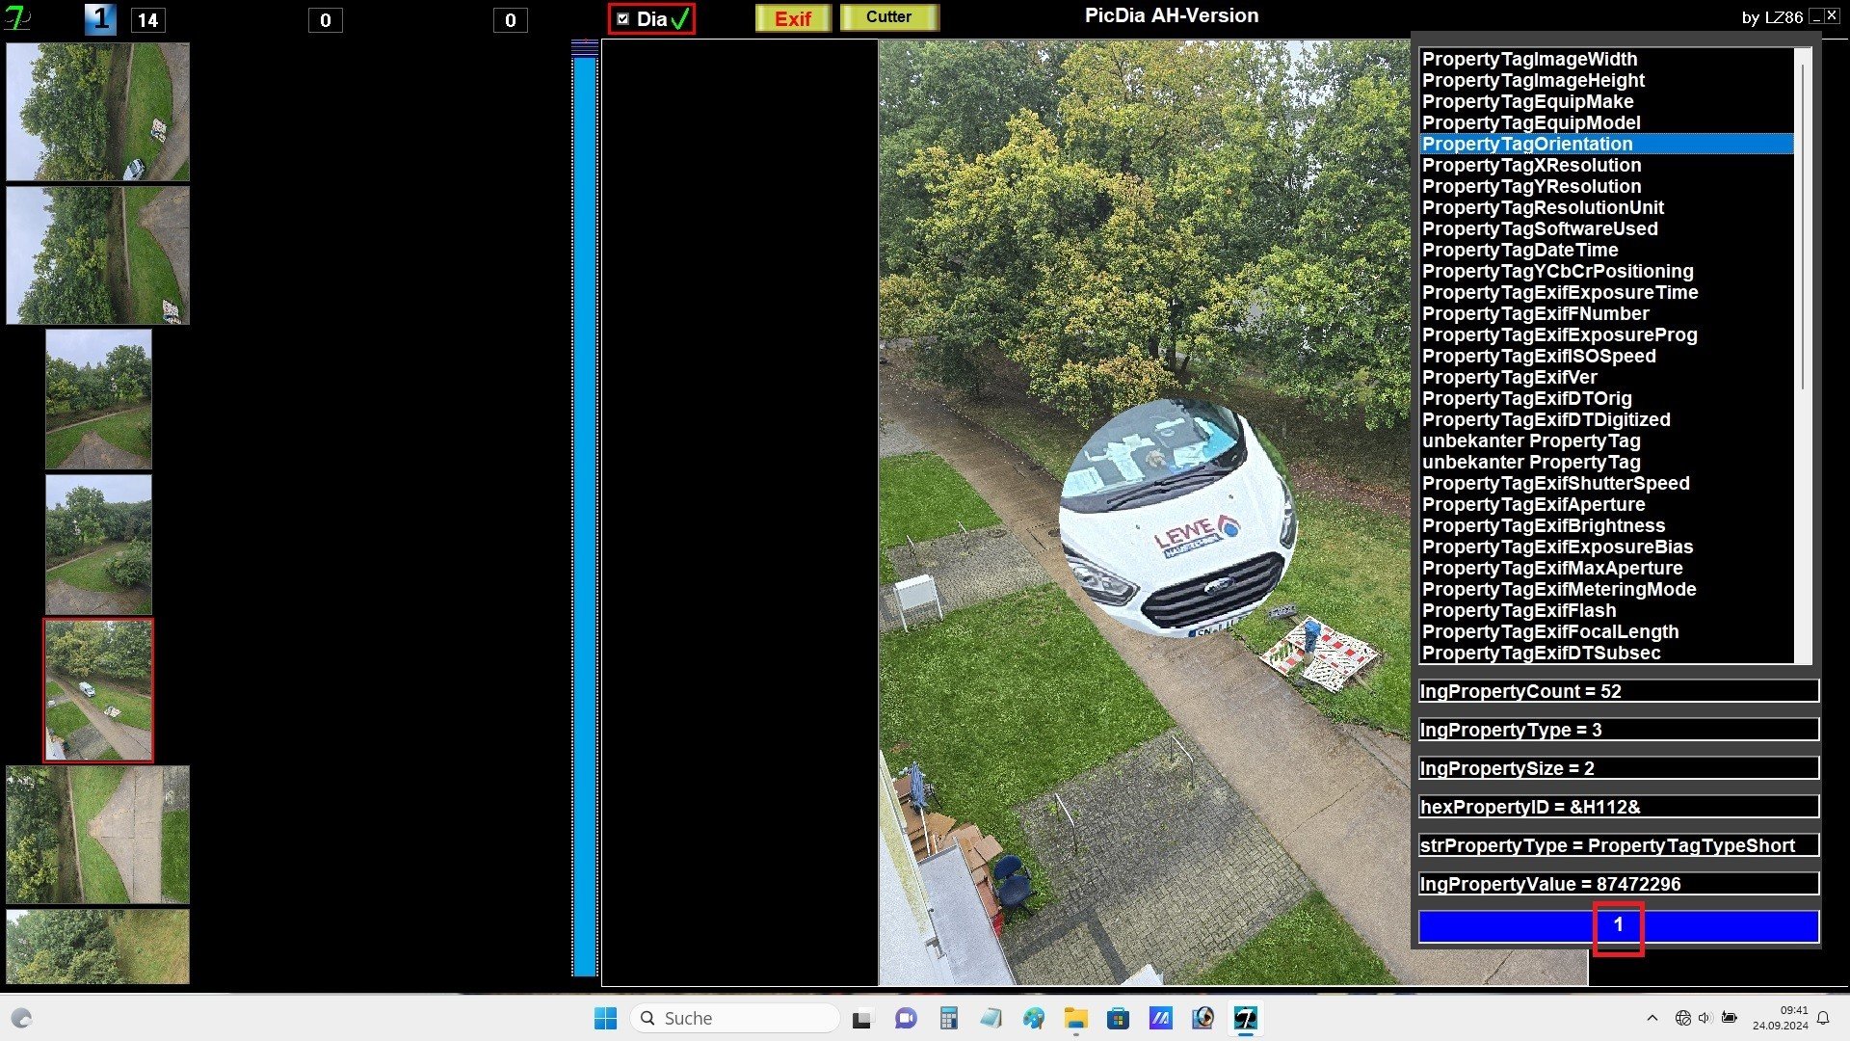
Task: Select PropertyTagDateTime in the list
Action: [x=1520, y=250]
